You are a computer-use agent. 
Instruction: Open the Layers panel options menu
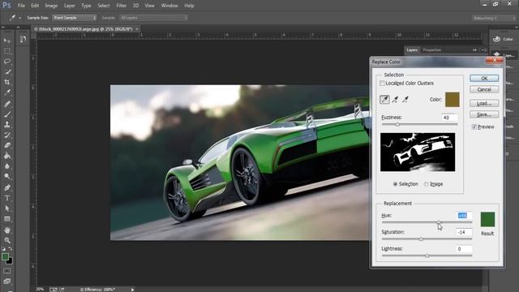[483, 50]
